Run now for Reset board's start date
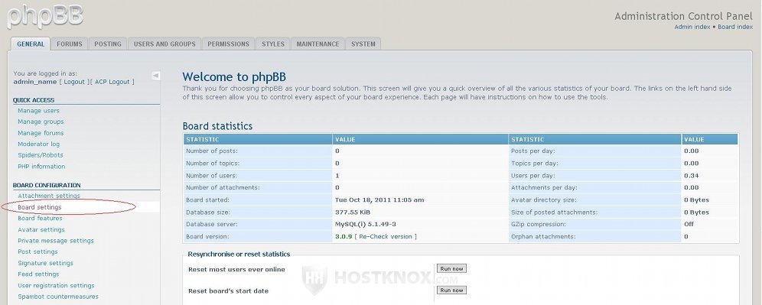Screen dimensions: 762x305 point(451,290)
